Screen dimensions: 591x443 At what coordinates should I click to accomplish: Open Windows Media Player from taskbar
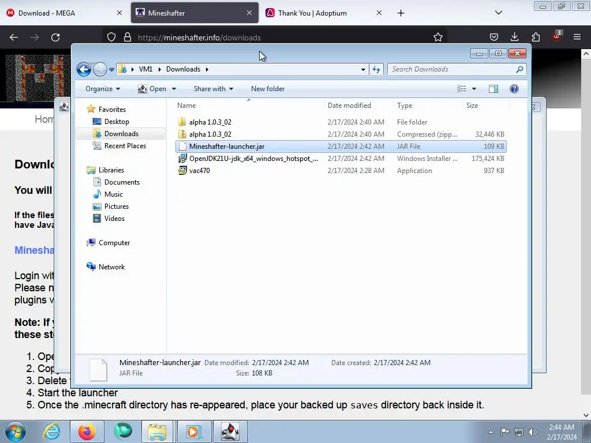(194, 431)
